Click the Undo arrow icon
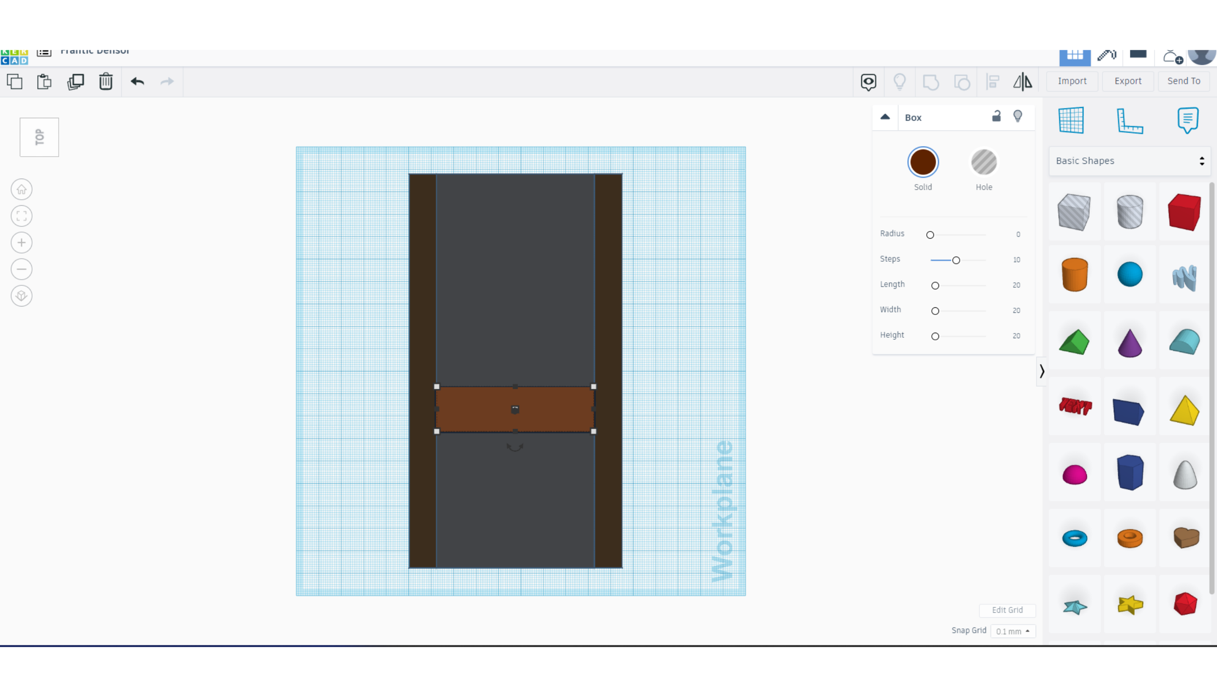Viewport: 1217px width, 684px height. tap(137, 81)
